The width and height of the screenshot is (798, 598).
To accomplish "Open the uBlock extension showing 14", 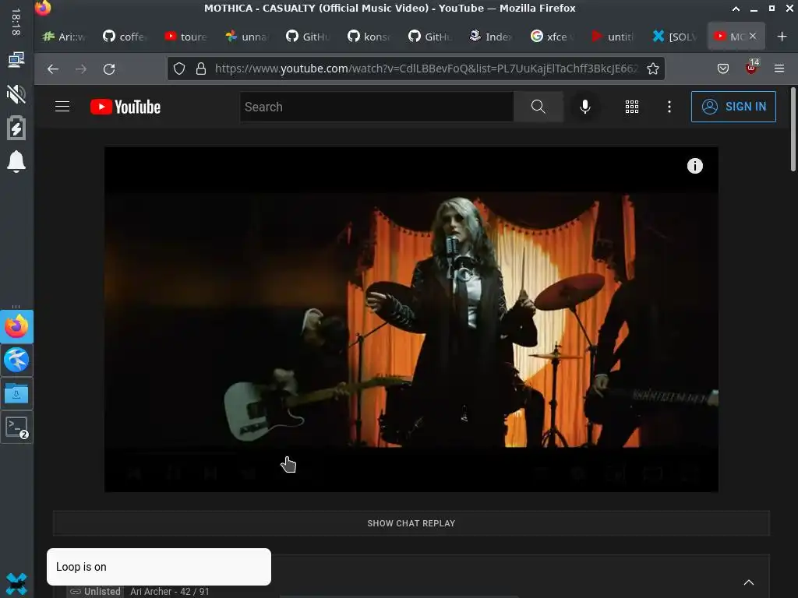I will pos(752,67).
